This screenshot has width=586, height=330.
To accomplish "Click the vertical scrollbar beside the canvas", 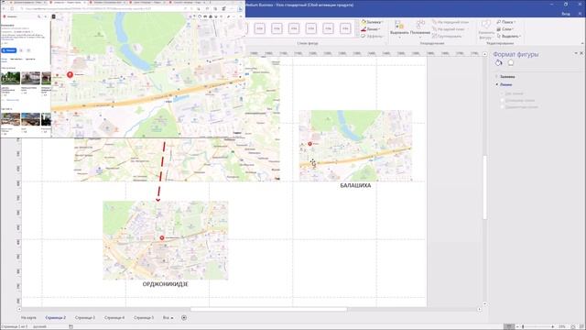I will coord(484,187).
